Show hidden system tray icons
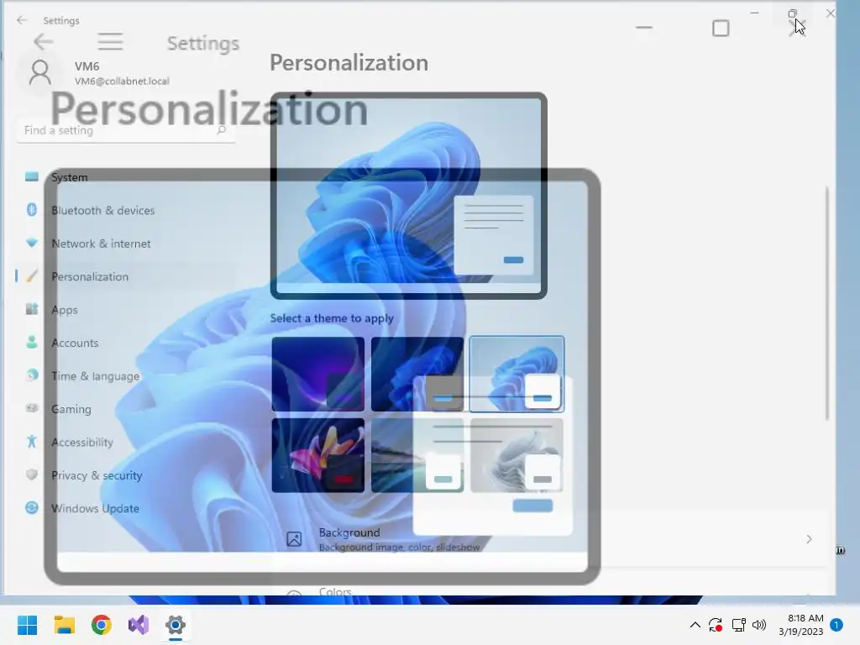This screenshot has width=860, height=645. click(695, 625)
